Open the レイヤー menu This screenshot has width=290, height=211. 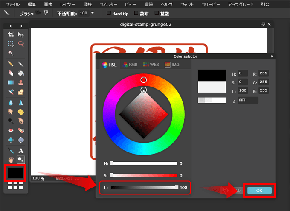67,4
